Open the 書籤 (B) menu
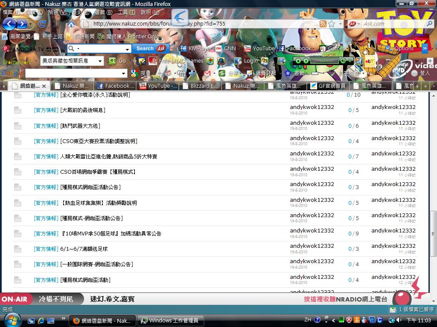 coord(103,12)
